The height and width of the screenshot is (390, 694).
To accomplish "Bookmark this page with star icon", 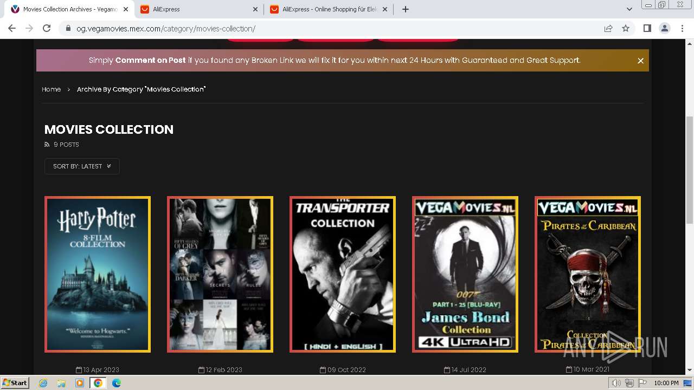I will tap(626, 28).
